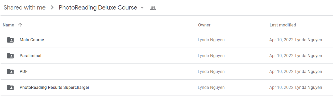Click the PhotoReading Deluxe Course breadcrumb title
Image resolution: width=333 pixels, height=96 pixels.
coord(98,8)
